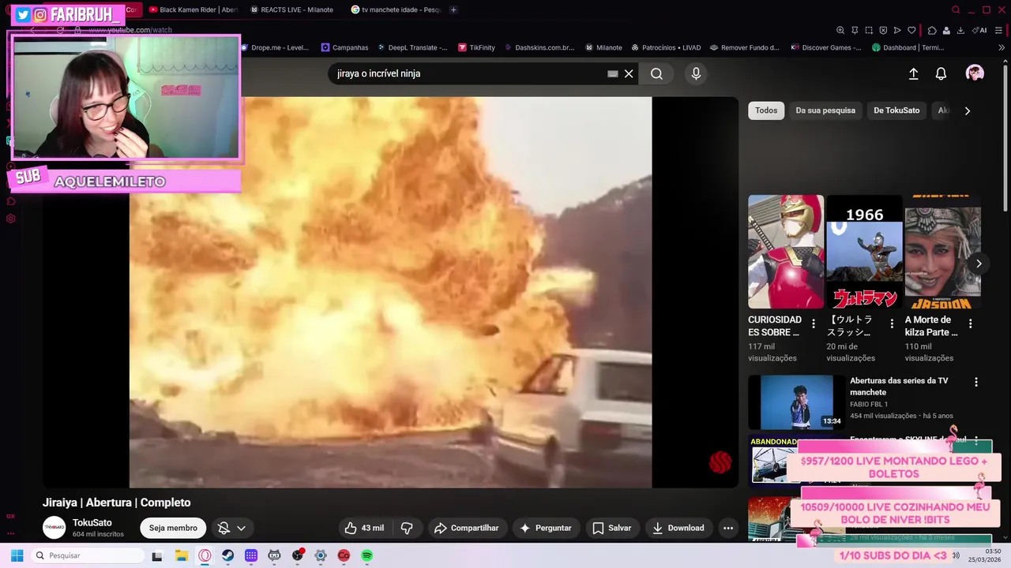
Task: Like the video with thumbs up (43 mil)
Action: (363, 528)
